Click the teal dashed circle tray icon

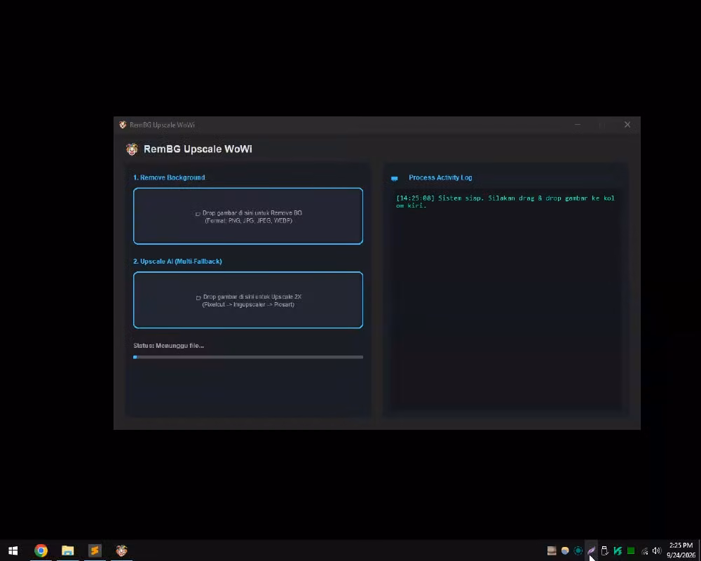578,550
